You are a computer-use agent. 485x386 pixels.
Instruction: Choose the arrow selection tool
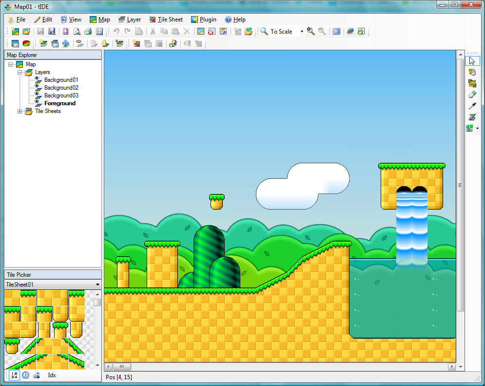pyautogui.click(x=471, y=61)
